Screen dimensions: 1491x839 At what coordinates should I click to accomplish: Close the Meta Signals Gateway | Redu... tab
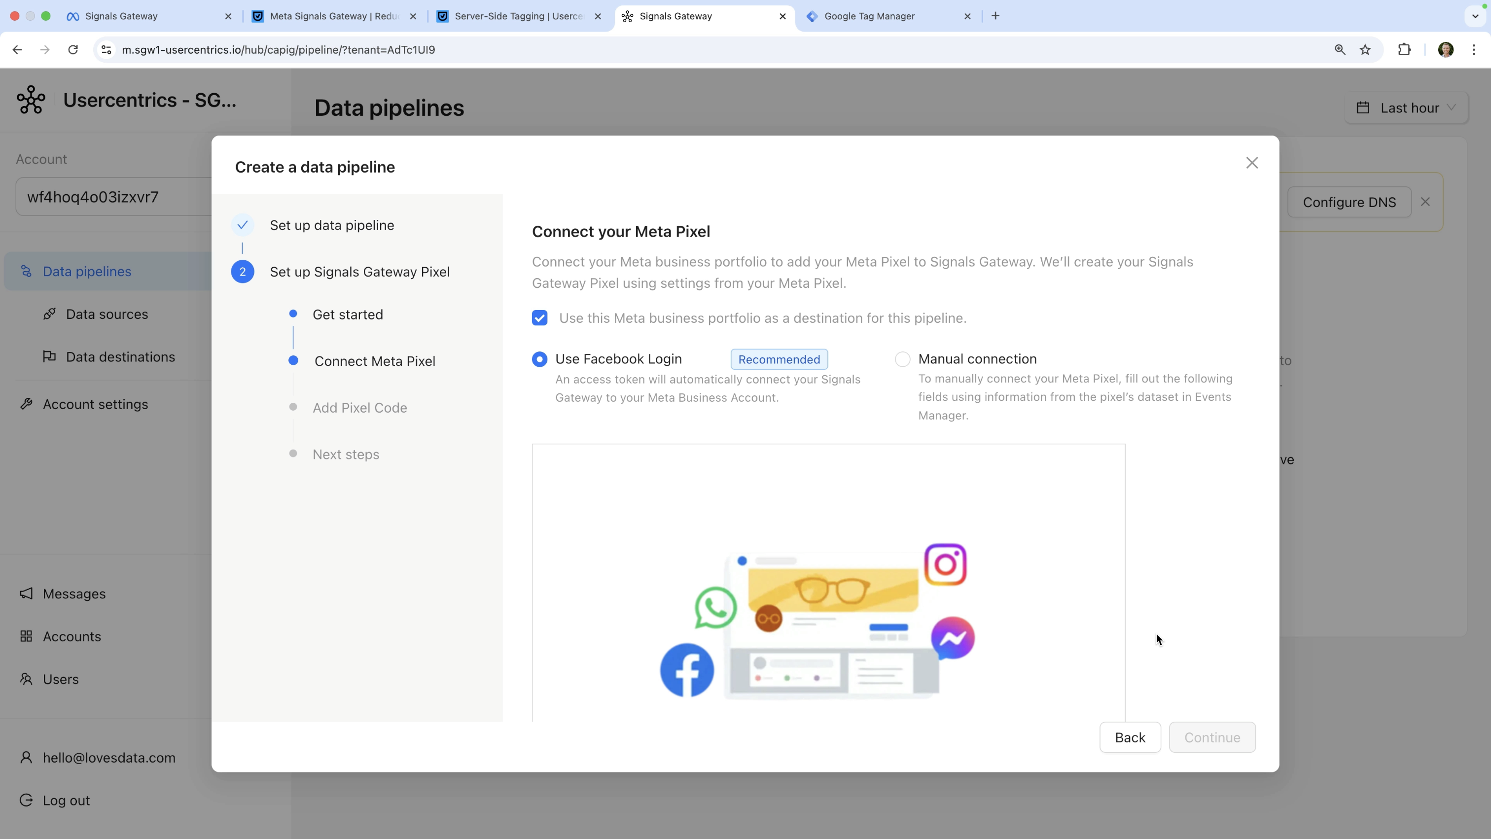pyautogui.click(x=413, y=16)
